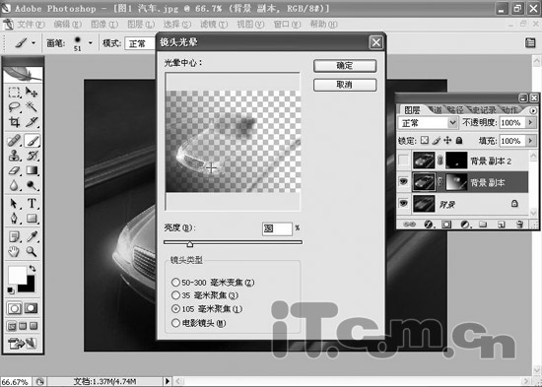Select the Healing Brush tool

point(14,141)
